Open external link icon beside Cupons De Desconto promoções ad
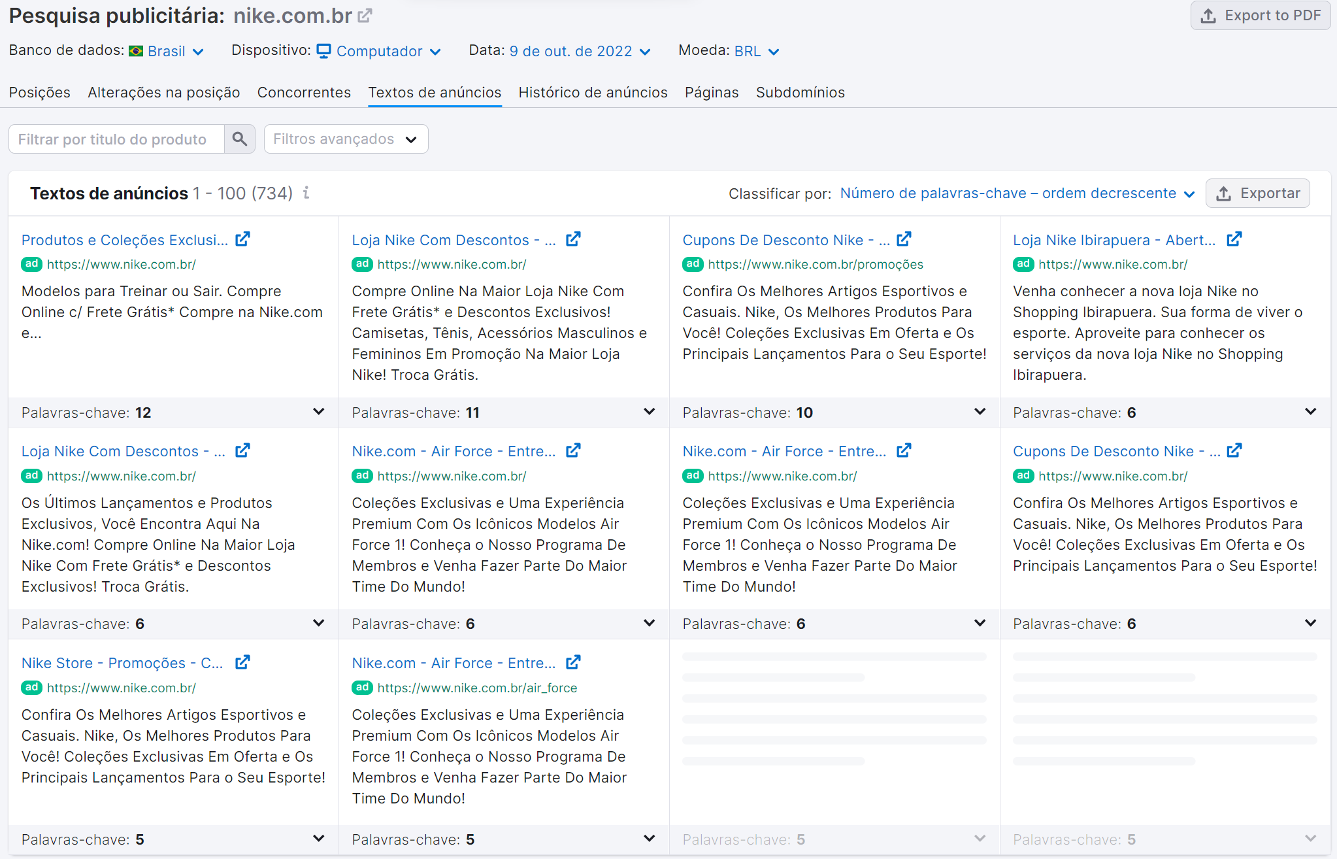The image size is (1337, 859). point(904,239)
